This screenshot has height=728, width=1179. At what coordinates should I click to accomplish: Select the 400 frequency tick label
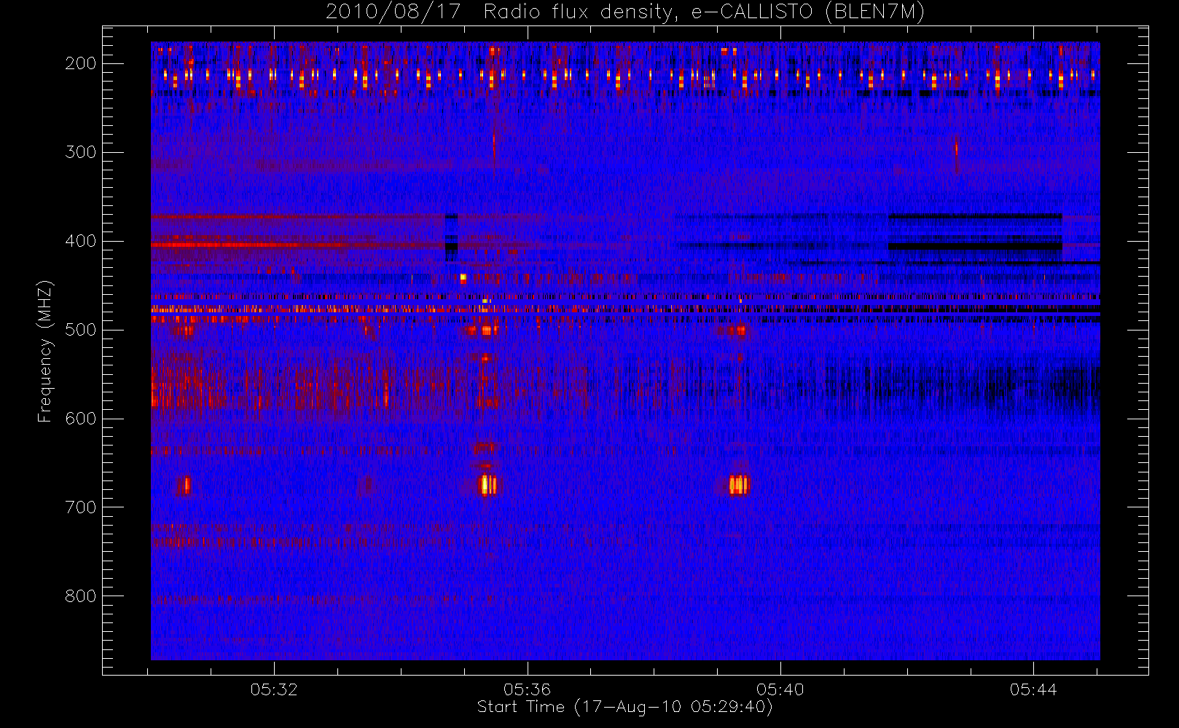pyautogui.click(x=81, y=241)
